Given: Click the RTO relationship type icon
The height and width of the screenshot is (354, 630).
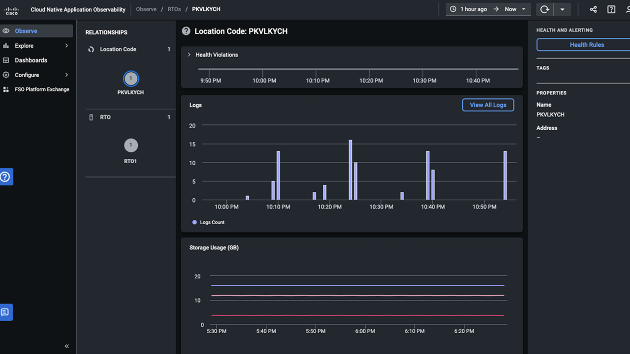Looking at the screenshot, I should (x=90, y=117).
